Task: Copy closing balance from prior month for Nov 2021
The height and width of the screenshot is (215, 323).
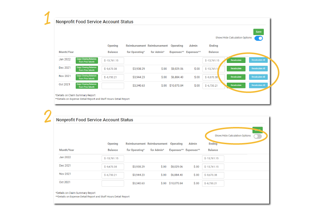Action: 86,77
